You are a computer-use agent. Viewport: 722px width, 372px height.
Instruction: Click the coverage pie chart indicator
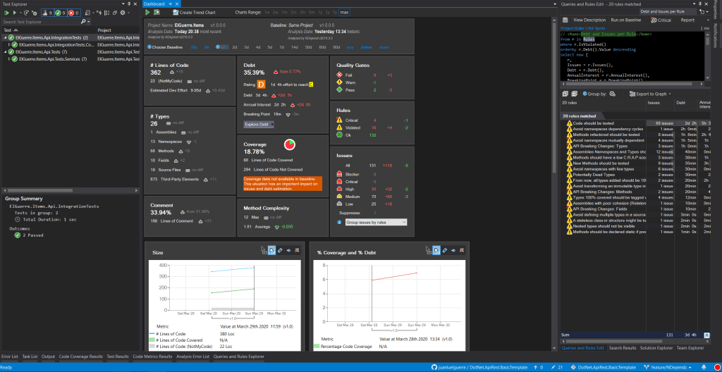[x=289, y=145]
